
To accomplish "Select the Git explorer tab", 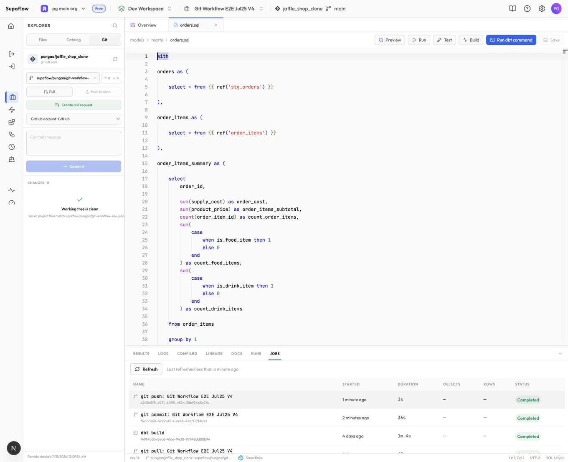I will point(104,40).
